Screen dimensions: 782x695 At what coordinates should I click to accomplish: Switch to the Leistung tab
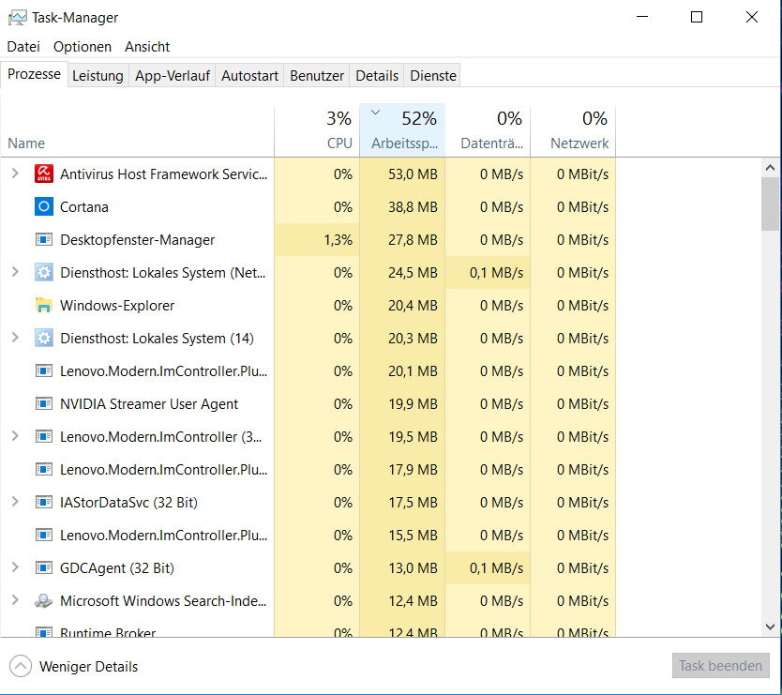tap(98, 75)
